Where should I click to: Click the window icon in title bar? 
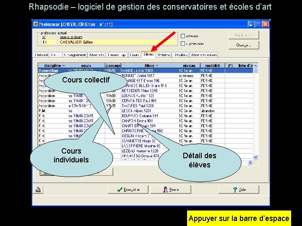36,24
